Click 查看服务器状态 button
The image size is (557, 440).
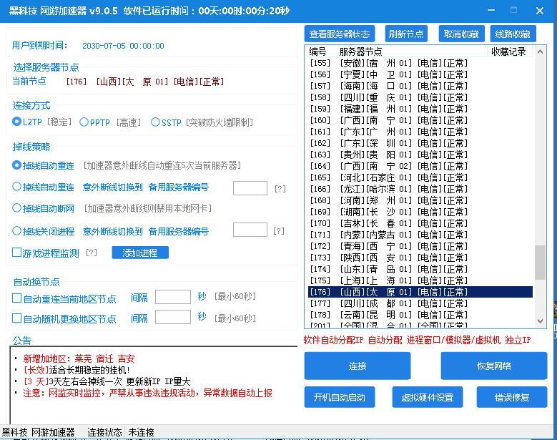click(339, 34)
